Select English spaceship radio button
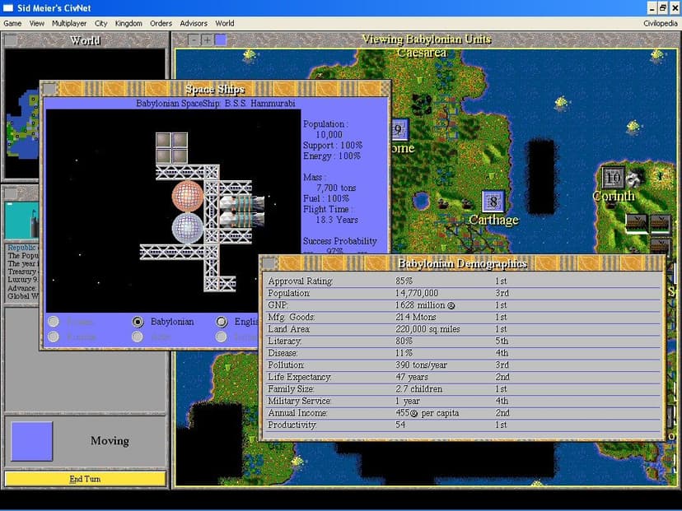Screen dimensions: 682x511 [x=222, y=322]
